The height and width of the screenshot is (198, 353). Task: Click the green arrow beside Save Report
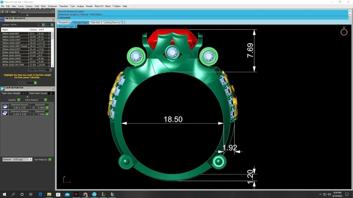(x=45, y=100)
